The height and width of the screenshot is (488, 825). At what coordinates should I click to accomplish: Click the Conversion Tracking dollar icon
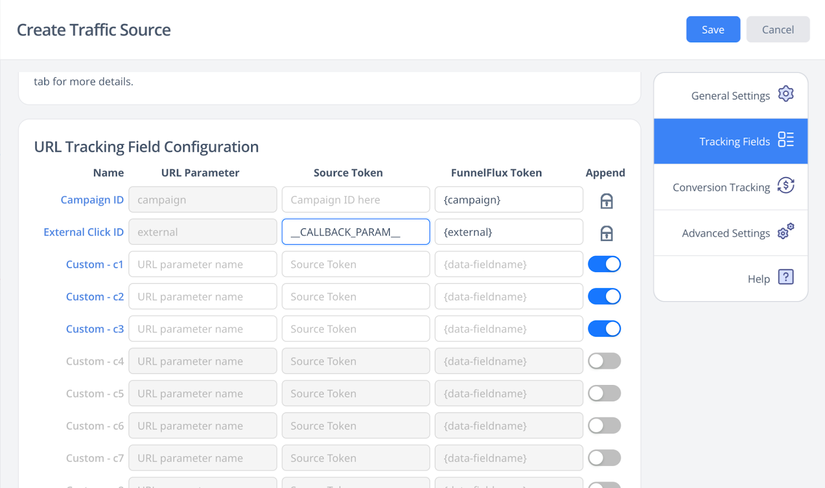pyautogui.click(x=785, y=186)
